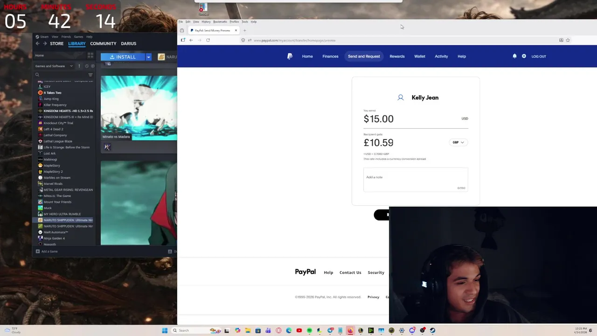The image size is (597, 336).
Task: Open Steam Friends menu
Action: (x=66, y=36)
